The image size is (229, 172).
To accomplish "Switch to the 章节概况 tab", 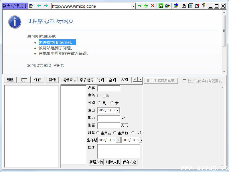I will click(86, 80).
